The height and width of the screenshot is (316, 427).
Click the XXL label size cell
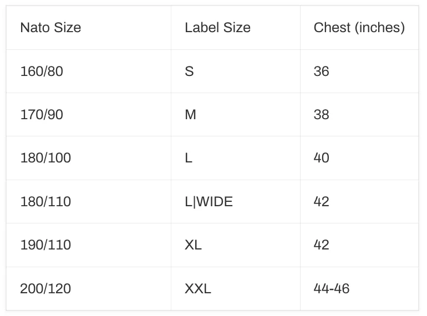click(x=198, y=288)
